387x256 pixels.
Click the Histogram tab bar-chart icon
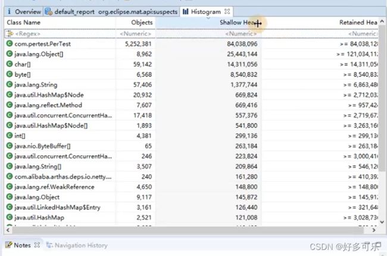click(x=186, y=11)
